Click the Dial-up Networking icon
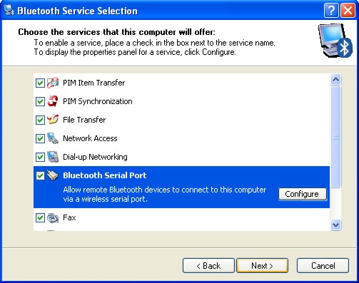The width and height of the screenshot is (359, 283). [x=53, y=157]
